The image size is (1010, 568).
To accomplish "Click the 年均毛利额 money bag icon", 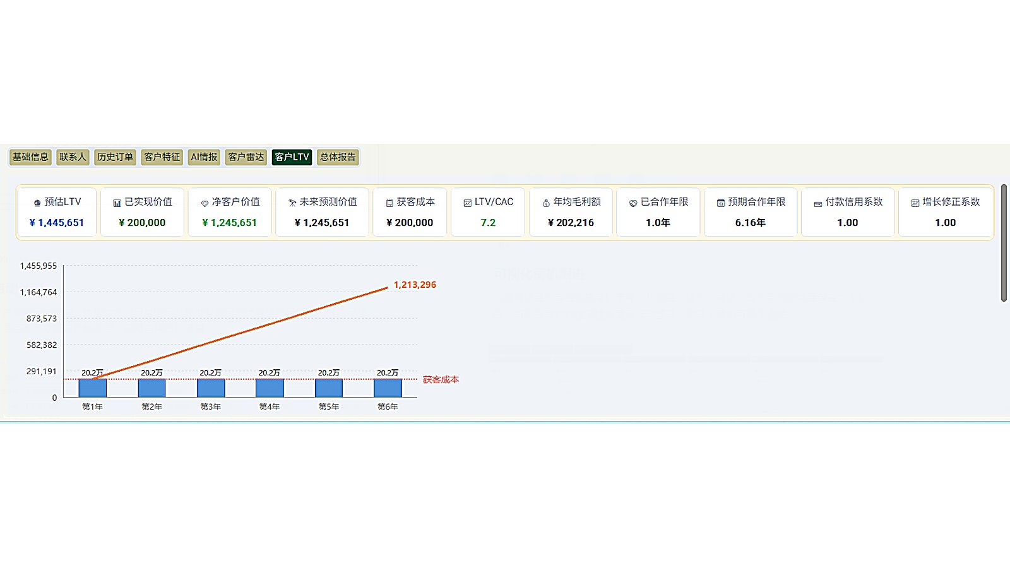I will click(546, 203).
